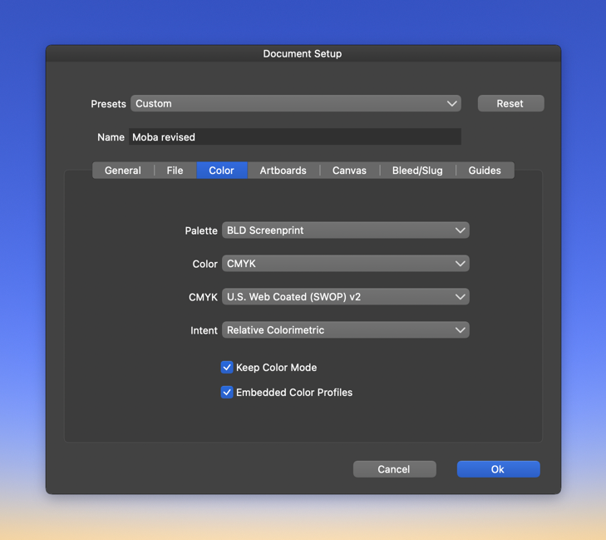606x540 pixels.
Task: Go to the Artboards tab
Action: [283, 171]
